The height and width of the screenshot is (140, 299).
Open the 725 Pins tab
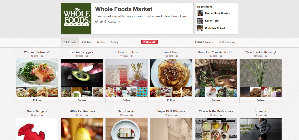tap(87, 43)
